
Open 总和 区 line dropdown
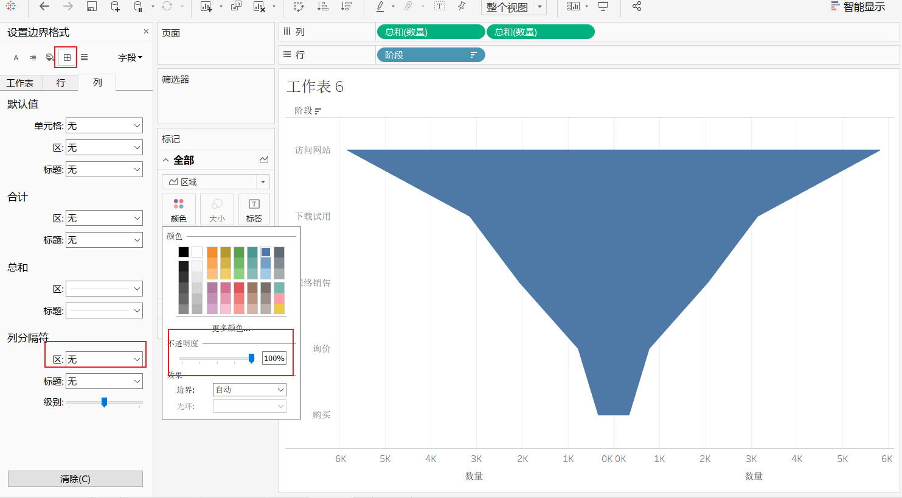104,289
